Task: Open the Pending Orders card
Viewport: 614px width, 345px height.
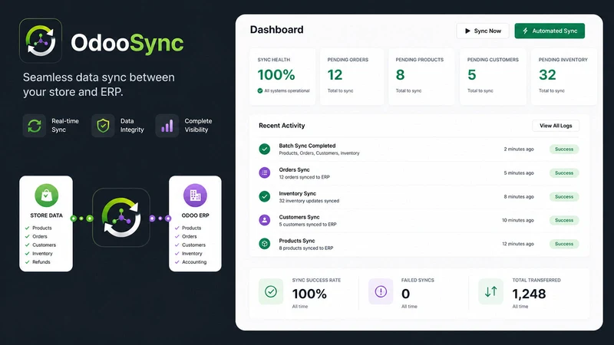Action: click(x=352, y=76)
